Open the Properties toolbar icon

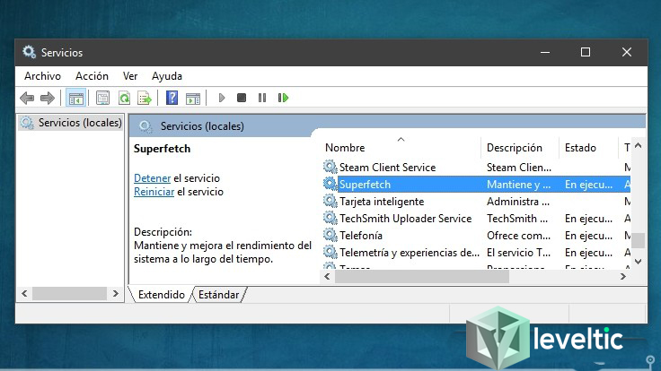tap(103, 98)
